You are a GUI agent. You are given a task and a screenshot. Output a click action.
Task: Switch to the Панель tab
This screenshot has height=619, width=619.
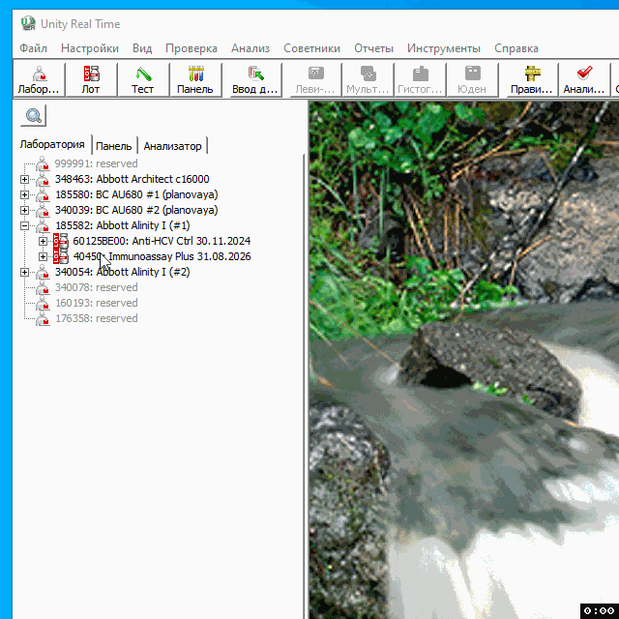114,146
